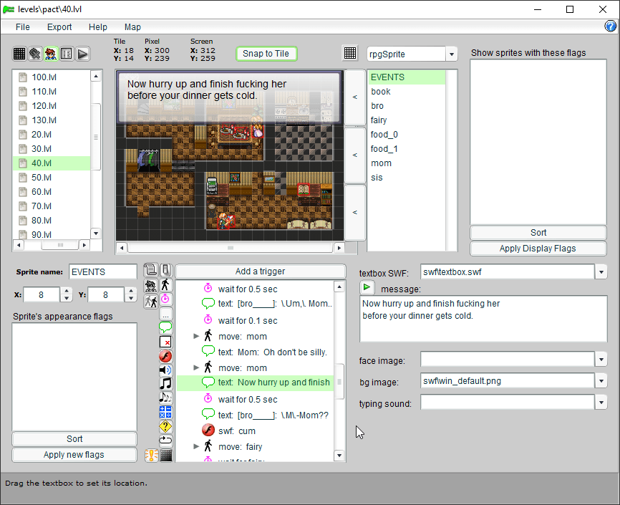Open the Export menu
The width and height of the screenshot is (620, 505).
(x=59, y=27)
